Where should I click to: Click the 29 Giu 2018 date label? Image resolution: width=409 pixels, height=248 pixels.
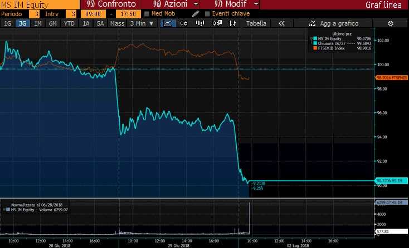point(179,245)
